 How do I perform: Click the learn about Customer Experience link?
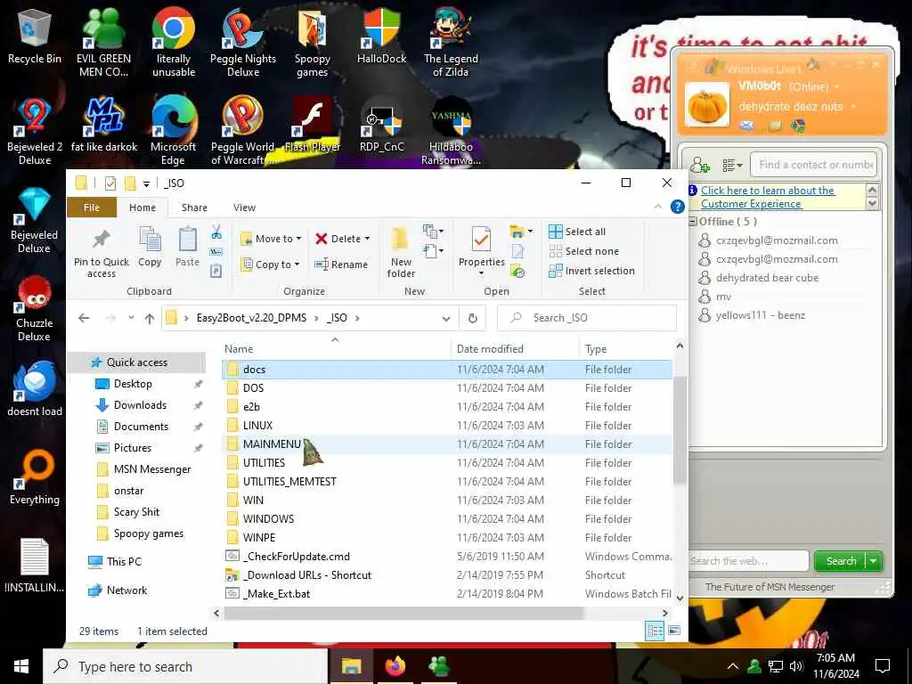click(x=768, y=197)
